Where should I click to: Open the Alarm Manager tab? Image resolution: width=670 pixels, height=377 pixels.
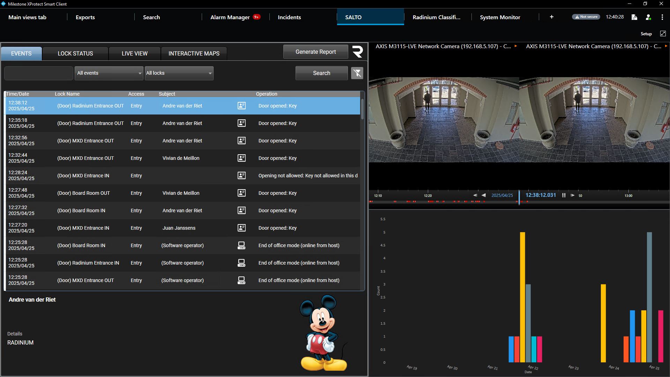[230, 17]
